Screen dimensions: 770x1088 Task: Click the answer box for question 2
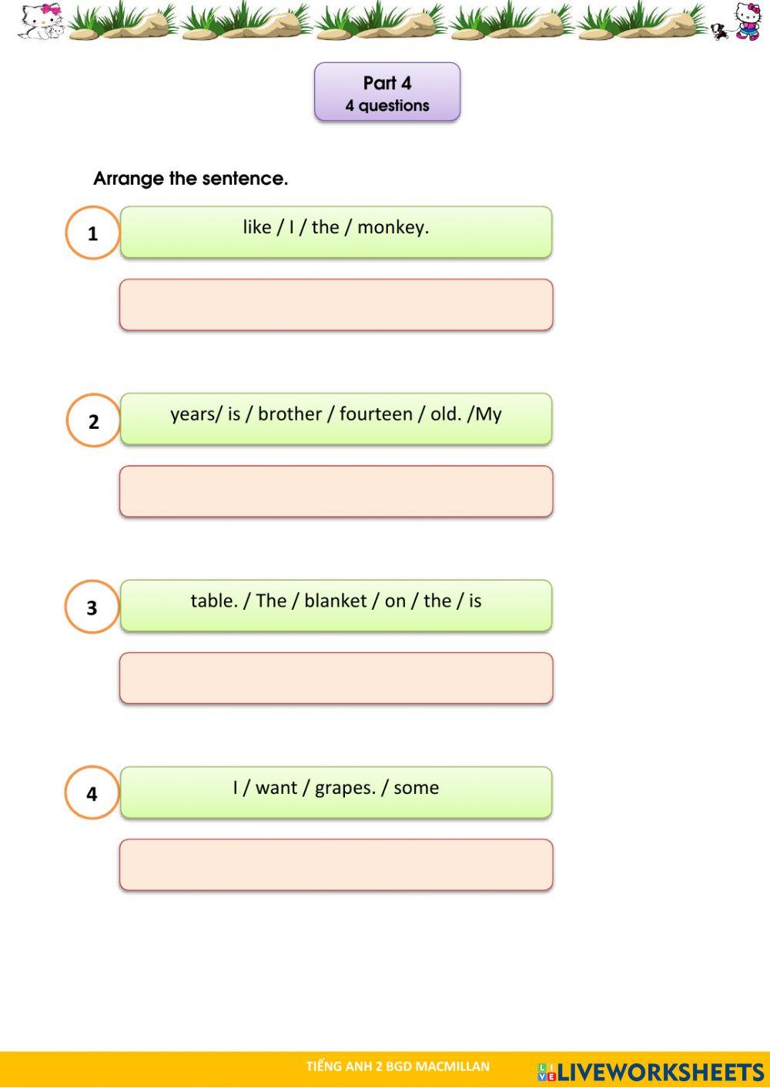[336, 491]
